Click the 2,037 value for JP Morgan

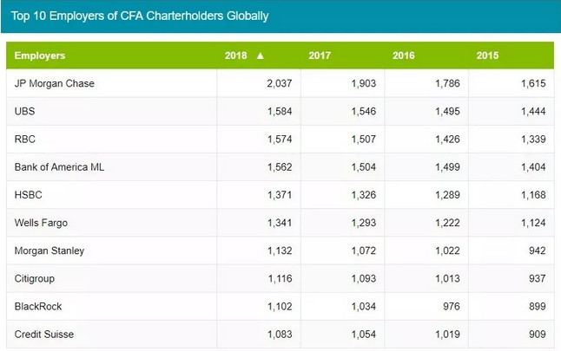272,84
